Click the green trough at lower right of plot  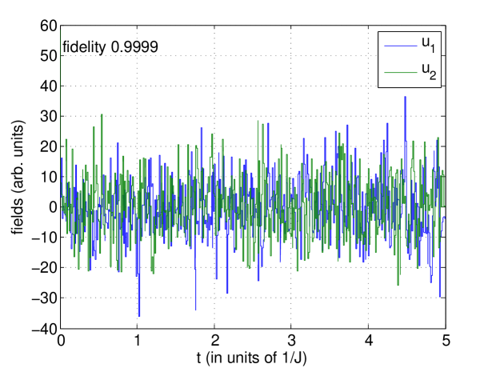[x=399, y=283]
